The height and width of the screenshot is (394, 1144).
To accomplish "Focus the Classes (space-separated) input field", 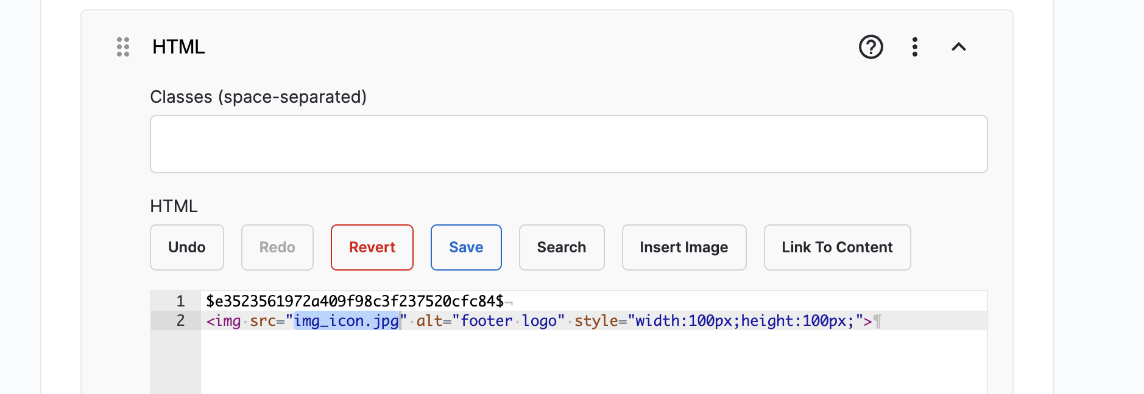I will [568, 144].
